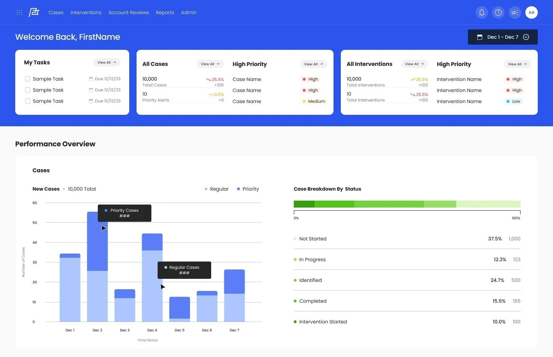The image size is (553, 357).
Task: Toggle the Priority legend item
Action: (248, 189)
